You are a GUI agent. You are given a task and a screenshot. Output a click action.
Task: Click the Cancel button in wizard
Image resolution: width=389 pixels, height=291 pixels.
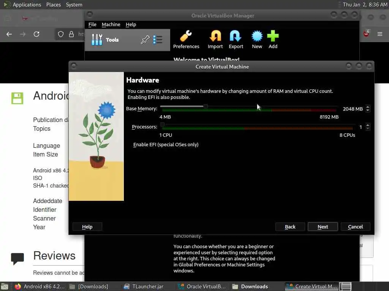click(355, 227)
